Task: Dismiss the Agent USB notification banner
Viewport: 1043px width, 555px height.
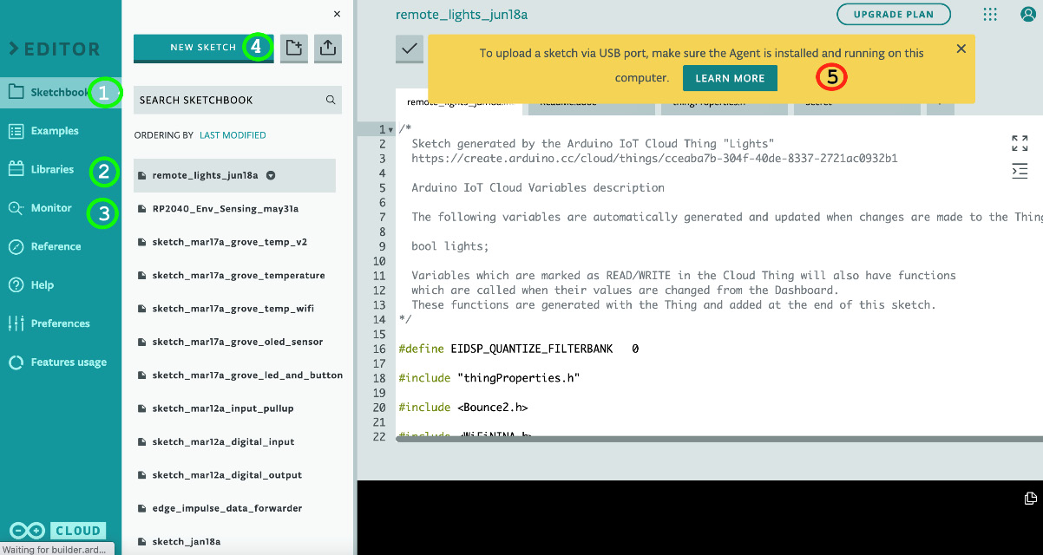Action: coord(961,49)
